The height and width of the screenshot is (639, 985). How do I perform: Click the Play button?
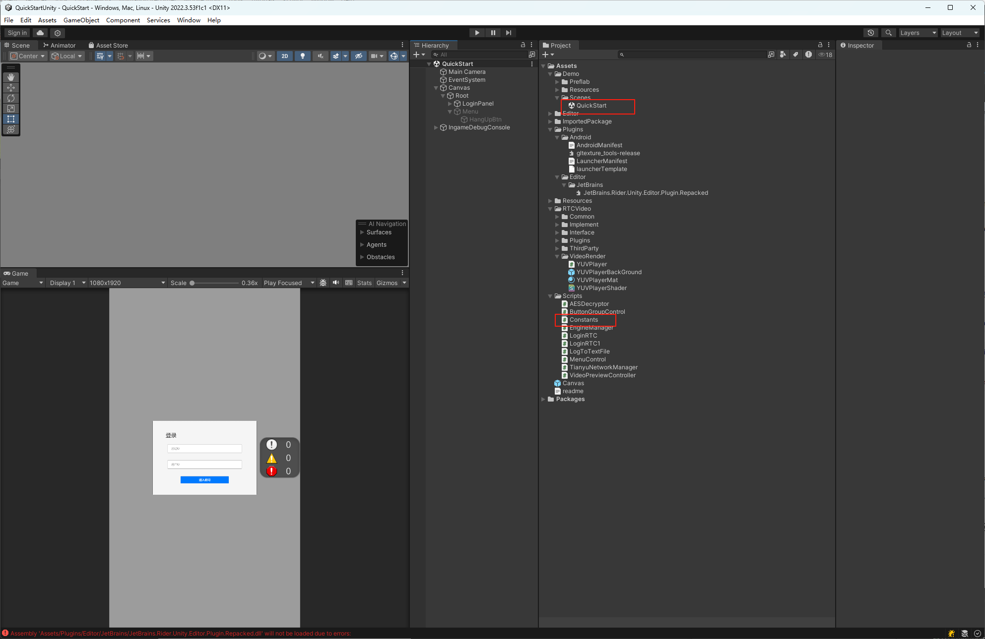click(x=477, y=33)
